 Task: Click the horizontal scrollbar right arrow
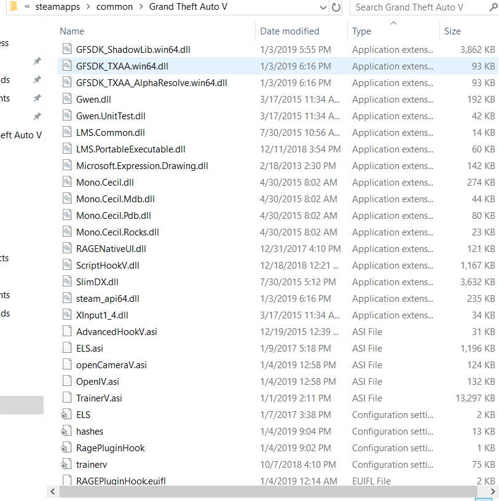tap(493, 491)
